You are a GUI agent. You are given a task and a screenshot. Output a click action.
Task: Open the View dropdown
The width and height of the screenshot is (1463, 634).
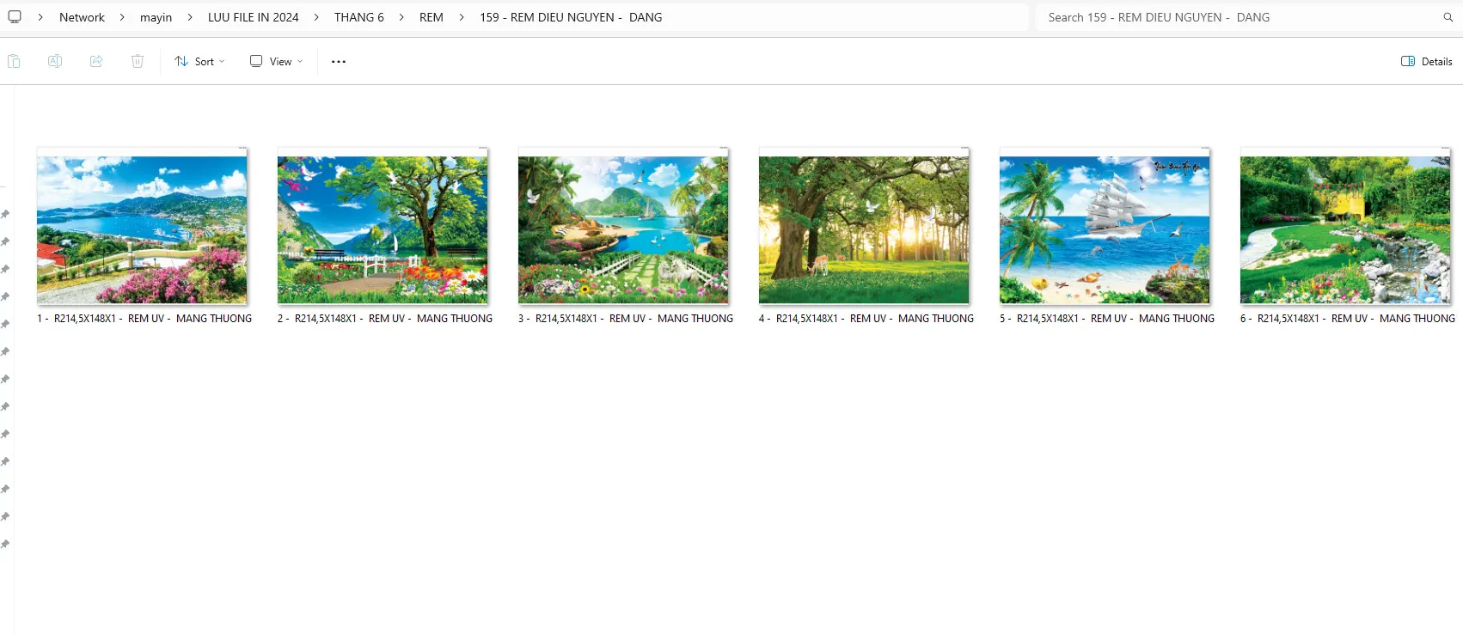click(277, 62)
